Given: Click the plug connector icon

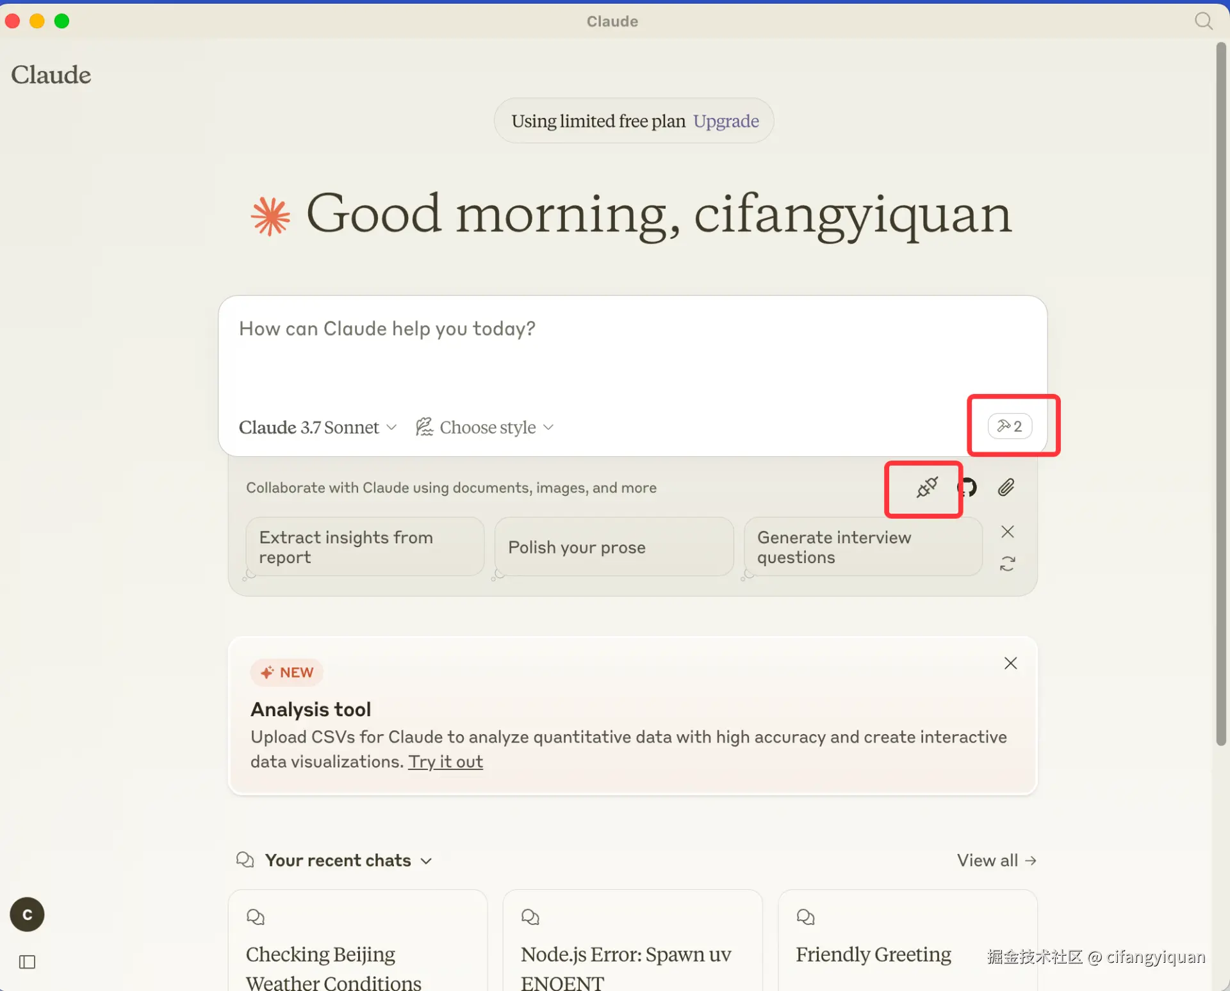Looking at the screenshot, I should [926, 488].
